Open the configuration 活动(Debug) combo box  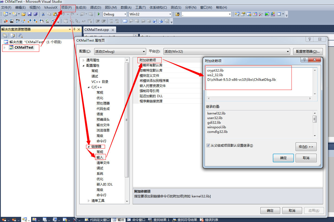[120, 51]
